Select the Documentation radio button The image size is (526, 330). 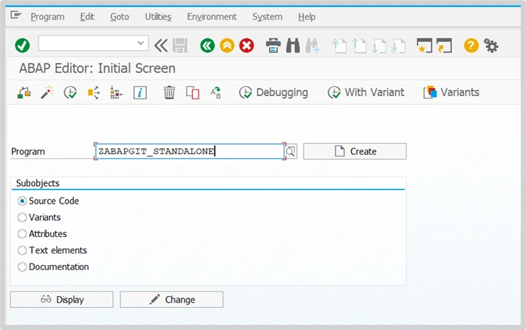(x=22, y=267)
